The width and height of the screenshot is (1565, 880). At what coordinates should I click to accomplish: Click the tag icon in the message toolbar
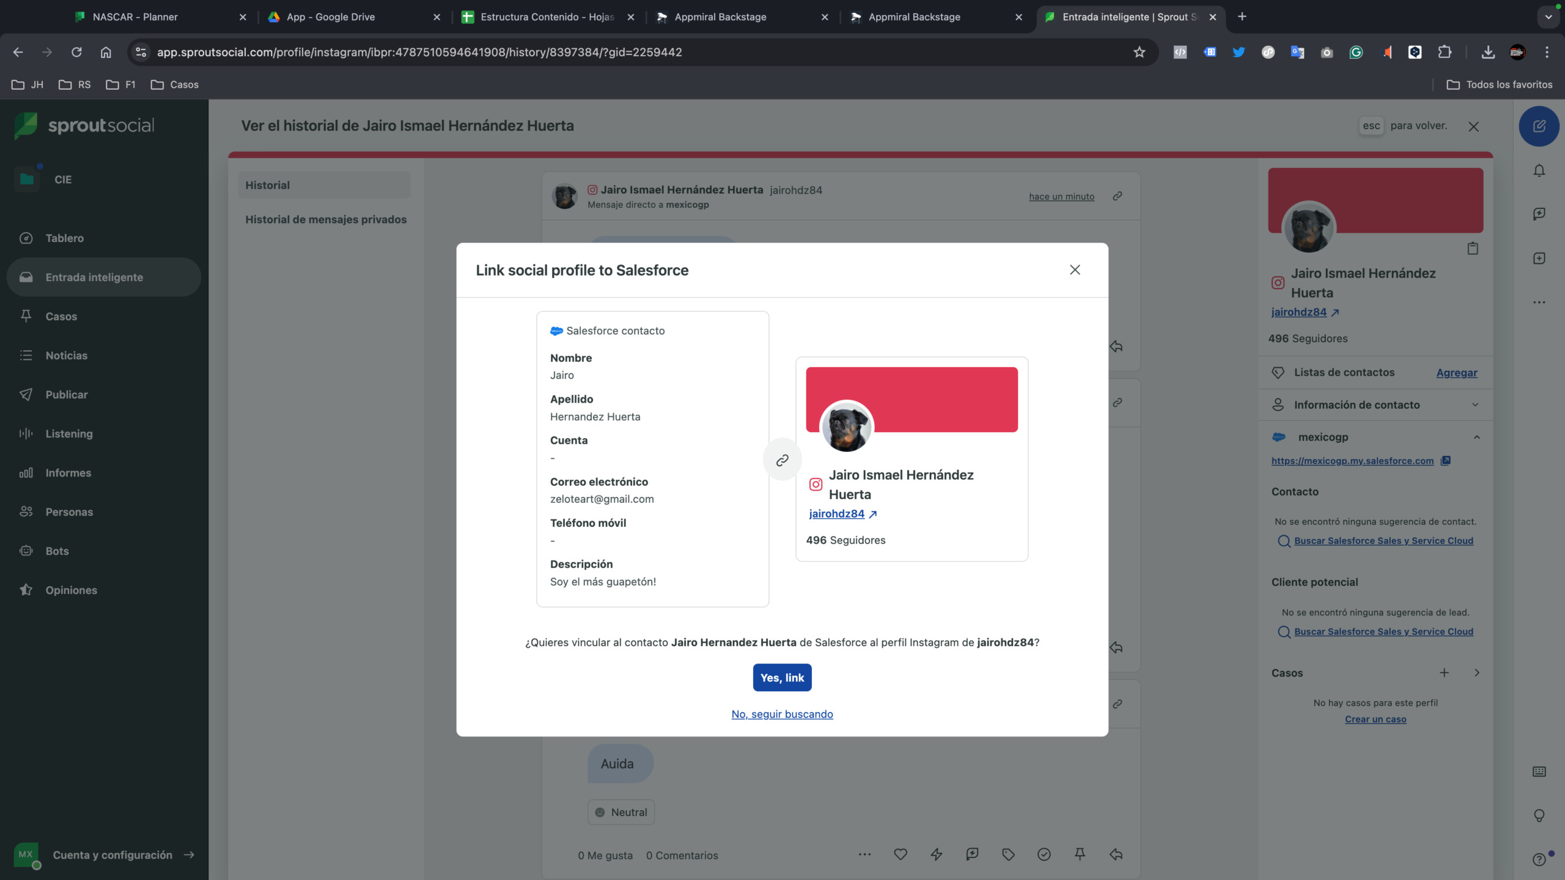point(1008,854)
